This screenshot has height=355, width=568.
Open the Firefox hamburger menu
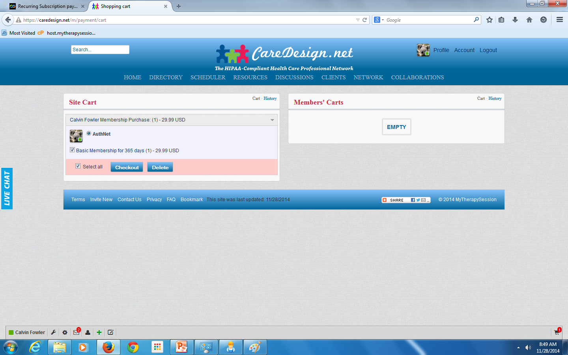point(559,20)
